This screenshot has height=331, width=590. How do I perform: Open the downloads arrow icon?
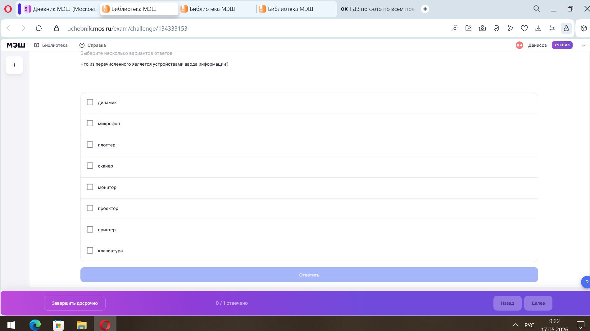pos(538,28)
